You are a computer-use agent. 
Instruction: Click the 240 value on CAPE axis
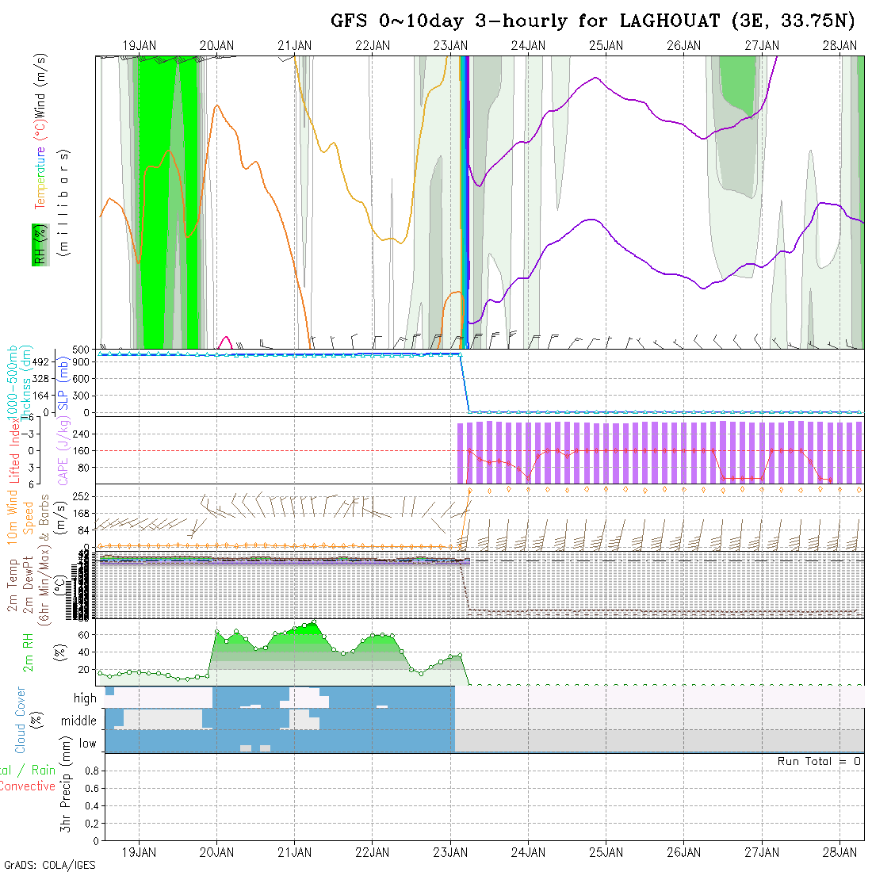tap(81, 434)
